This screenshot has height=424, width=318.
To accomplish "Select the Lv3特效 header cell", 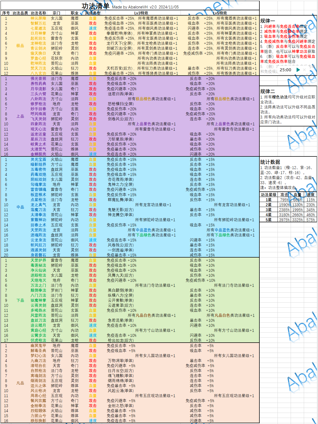I will tap(141, 13).
